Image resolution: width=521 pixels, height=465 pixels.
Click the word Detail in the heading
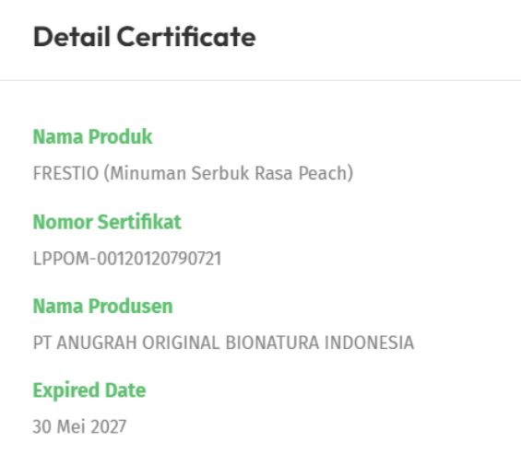pyautogui.click(x=71, y=36)
